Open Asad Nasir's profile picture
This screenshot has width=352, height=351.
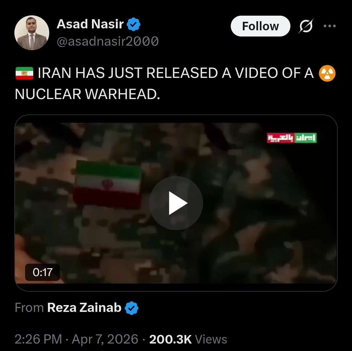click(32, 33)
